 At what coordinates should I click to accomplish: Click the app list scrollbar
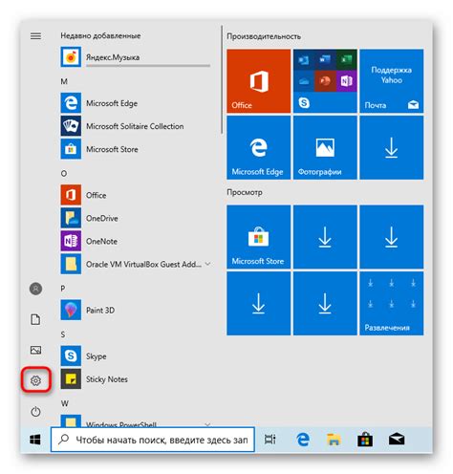222,79
